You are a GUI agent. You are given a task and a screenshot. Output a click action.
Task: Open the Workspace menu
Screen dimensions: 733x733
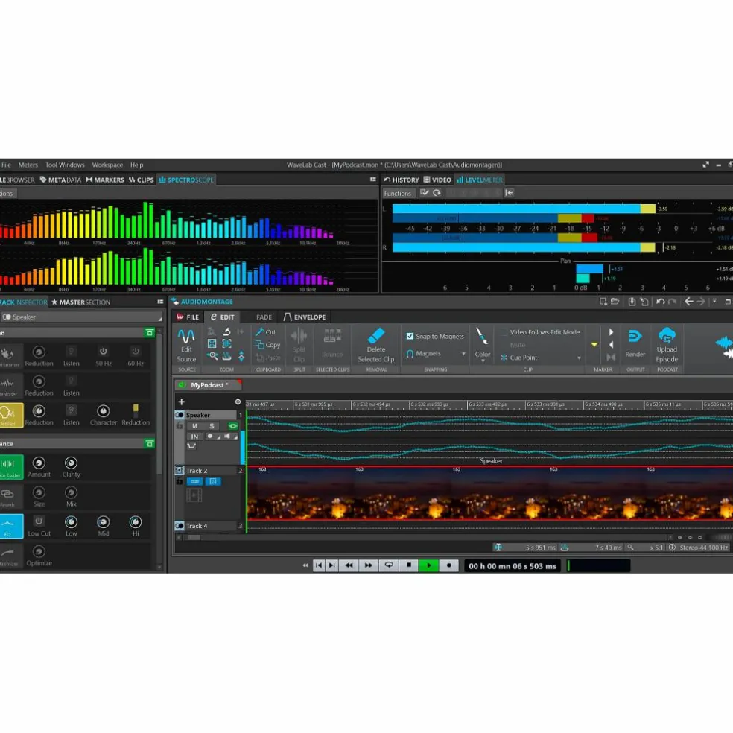click(x=107, y=165)
